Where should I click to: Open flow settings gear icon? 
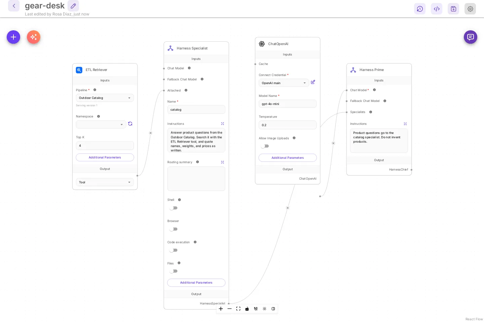(x=470, y=9)
